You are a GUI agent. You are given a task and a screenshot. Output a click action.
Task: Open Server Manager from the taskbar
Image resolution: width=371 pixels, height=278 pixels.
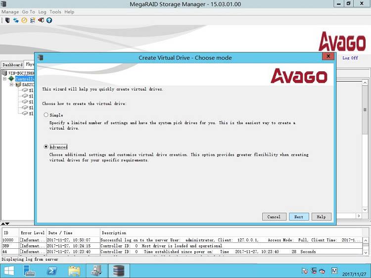(x=29, y=271)
